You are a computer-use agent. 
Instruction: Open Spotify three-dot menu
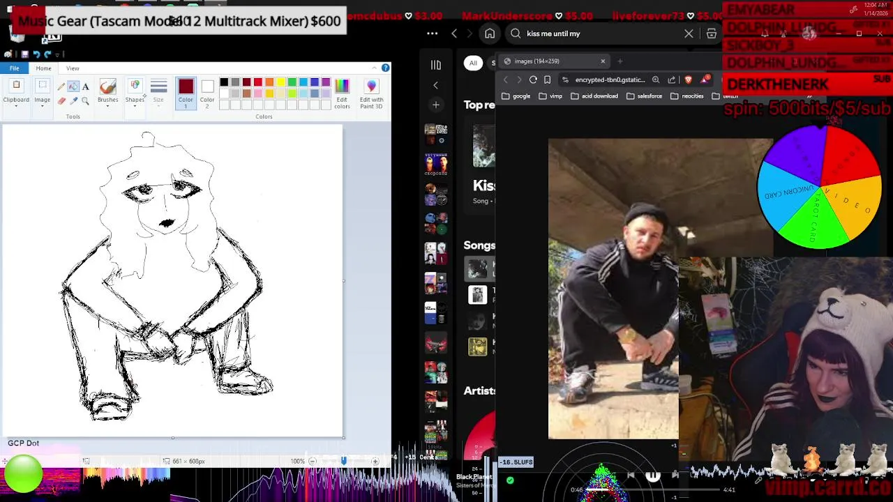pos(433,33)
